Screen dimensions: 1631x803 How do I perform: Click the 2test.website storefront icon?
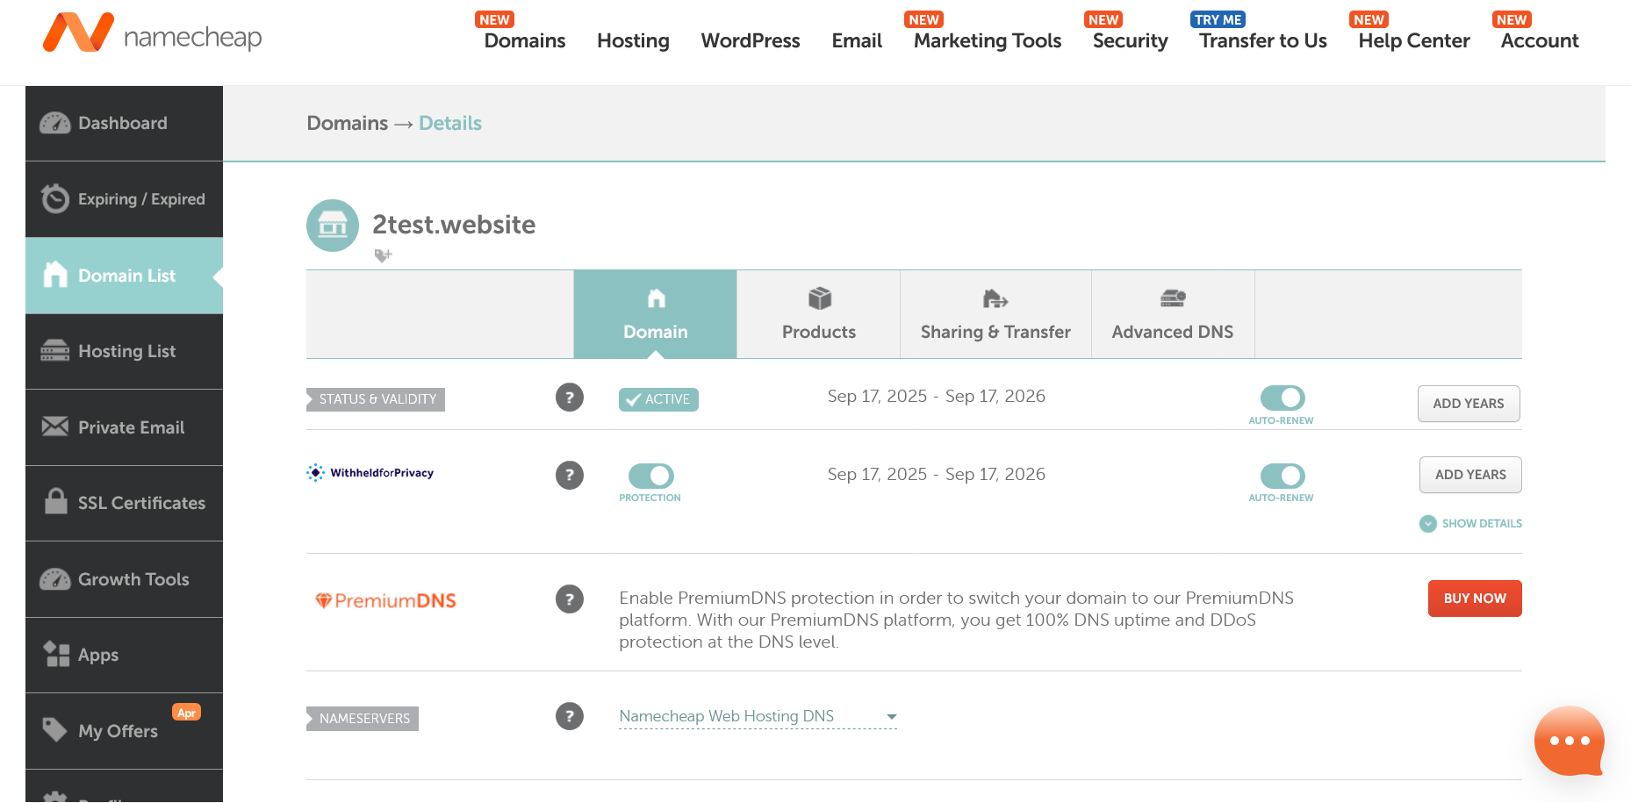(333, 226)
